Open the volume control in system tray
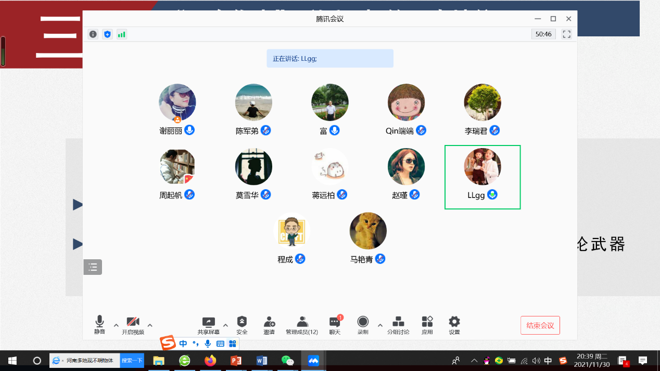This screenshot has width=660, height=371. pyautogui.click(x=536, y=361)
